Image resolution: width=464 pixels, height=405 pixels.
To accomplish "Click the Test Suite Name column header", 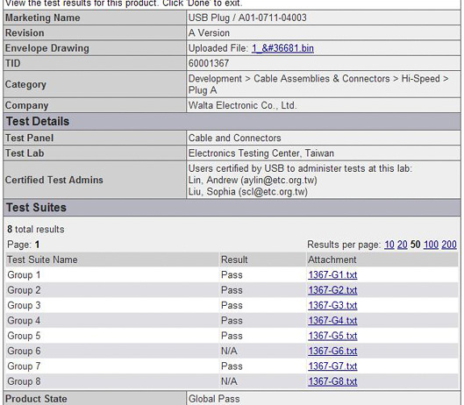I will pos(42,259).
